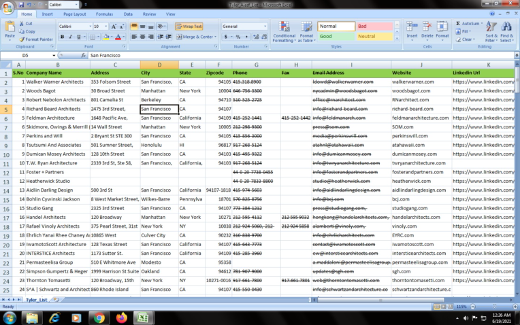Click AutoSum sigma icon
This screenshot has width=520, height=325.
point(458,24)
